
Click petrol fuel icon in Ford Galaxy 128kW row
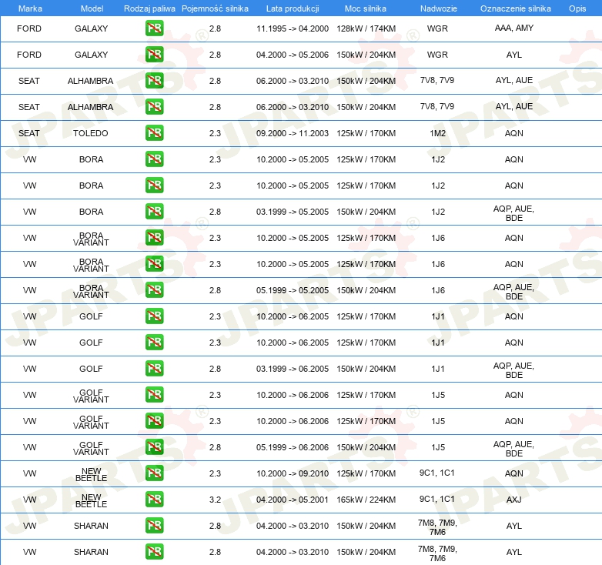click(154, 28)
